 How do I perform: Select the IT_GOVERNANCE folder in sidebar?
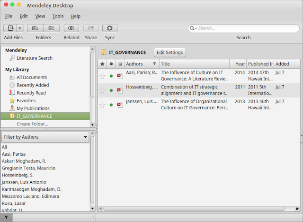(x=45, y=116)
